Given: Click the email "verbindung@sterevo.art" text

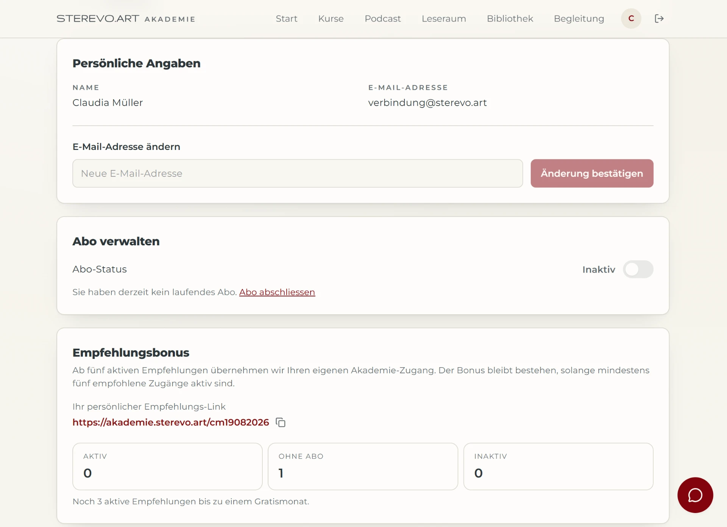Looking at the screenshot, I should click(x=427, y=103).
